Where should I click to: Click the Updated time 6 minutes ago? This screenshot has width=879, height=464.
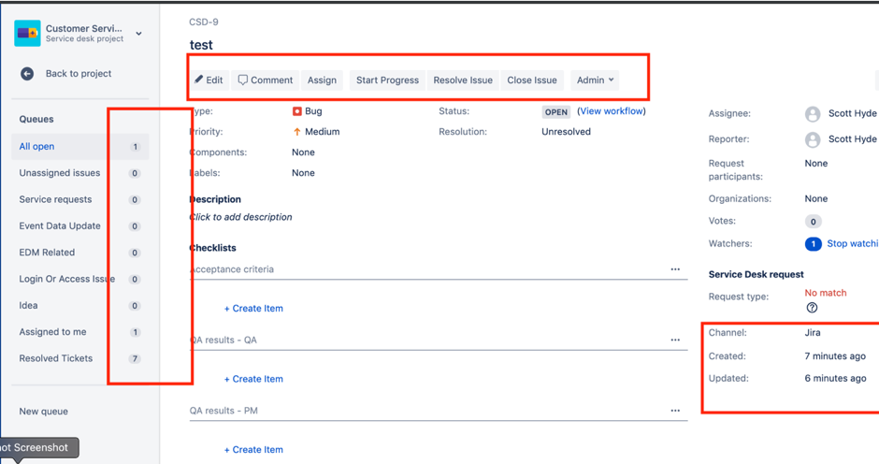[x=835, y=378]
